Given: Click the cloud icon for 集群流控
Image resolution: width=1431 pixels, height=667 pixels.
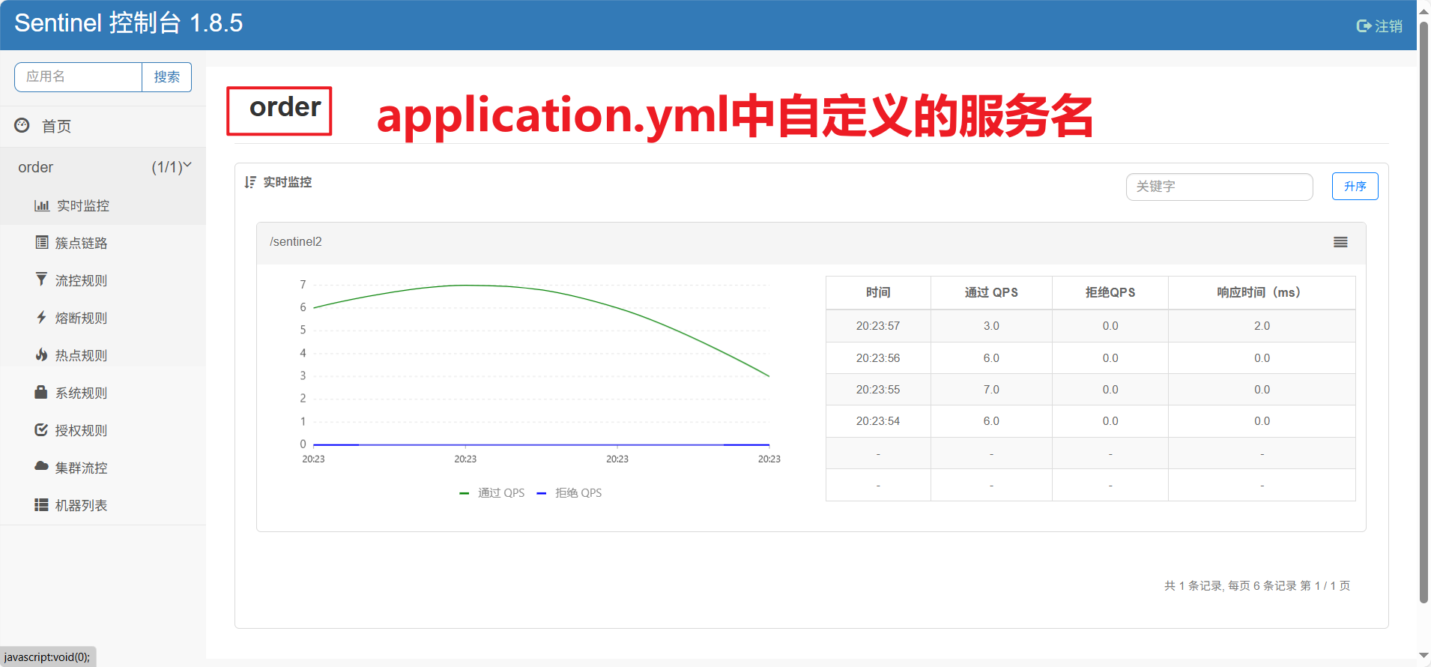Looking at the screenshot, I should coord(42,466).
